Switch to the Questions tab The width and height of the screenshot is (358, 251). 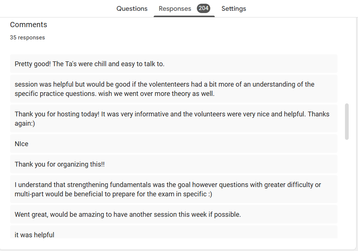132,9
